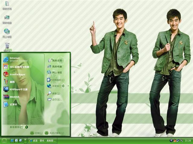This screenshot has height=144, width=193.
Task: Click the 21:26 taskbar clock
Action: click(x=188, y=141)
